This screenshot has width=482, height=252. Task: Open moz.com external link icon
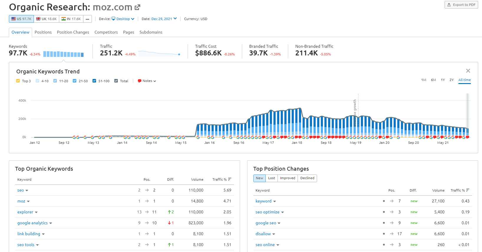[137, 7]
